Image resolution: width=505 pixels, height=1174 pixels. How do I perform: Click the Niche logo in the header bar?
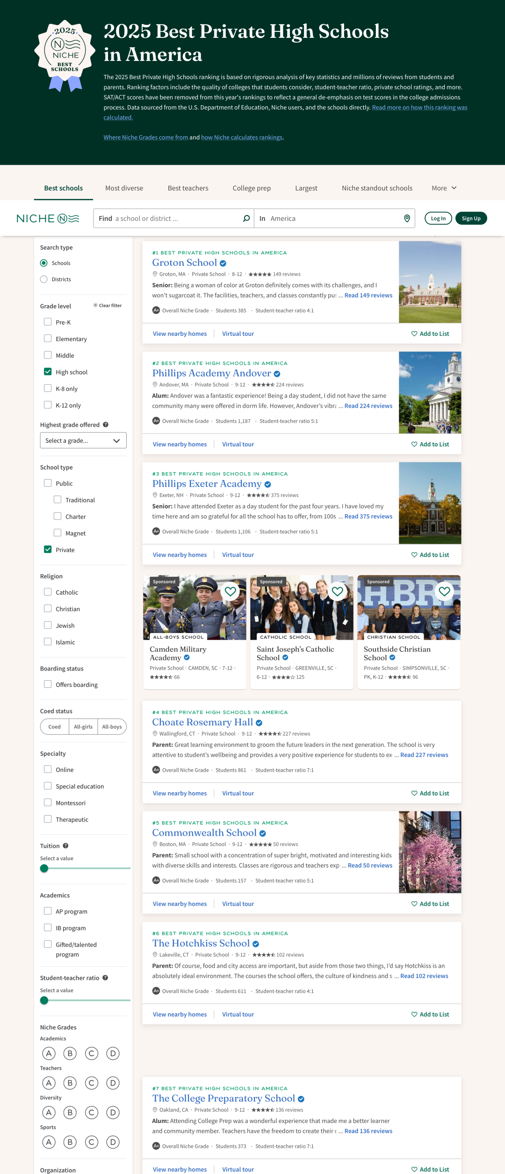(x=48, y=219)
